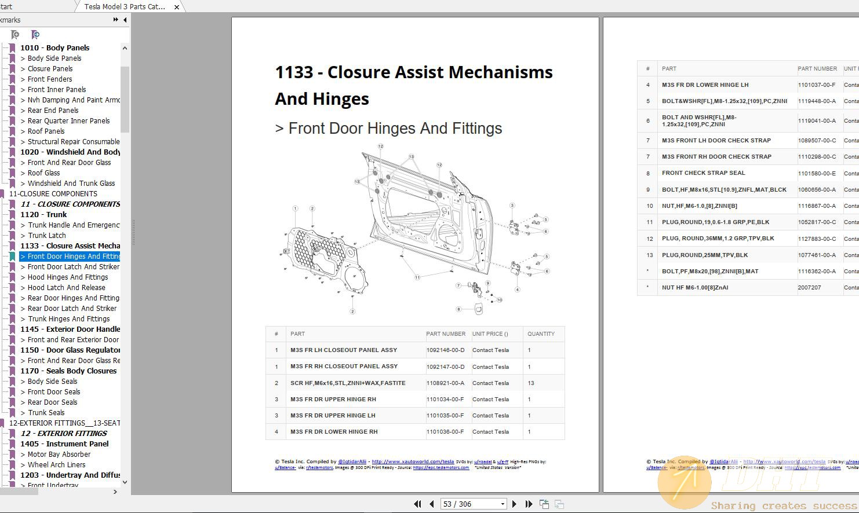This screenshot has height=513, width=859.
Task: Click the bookmark icon beside 1405 - Instrument Panel
Action: (13, 444)
